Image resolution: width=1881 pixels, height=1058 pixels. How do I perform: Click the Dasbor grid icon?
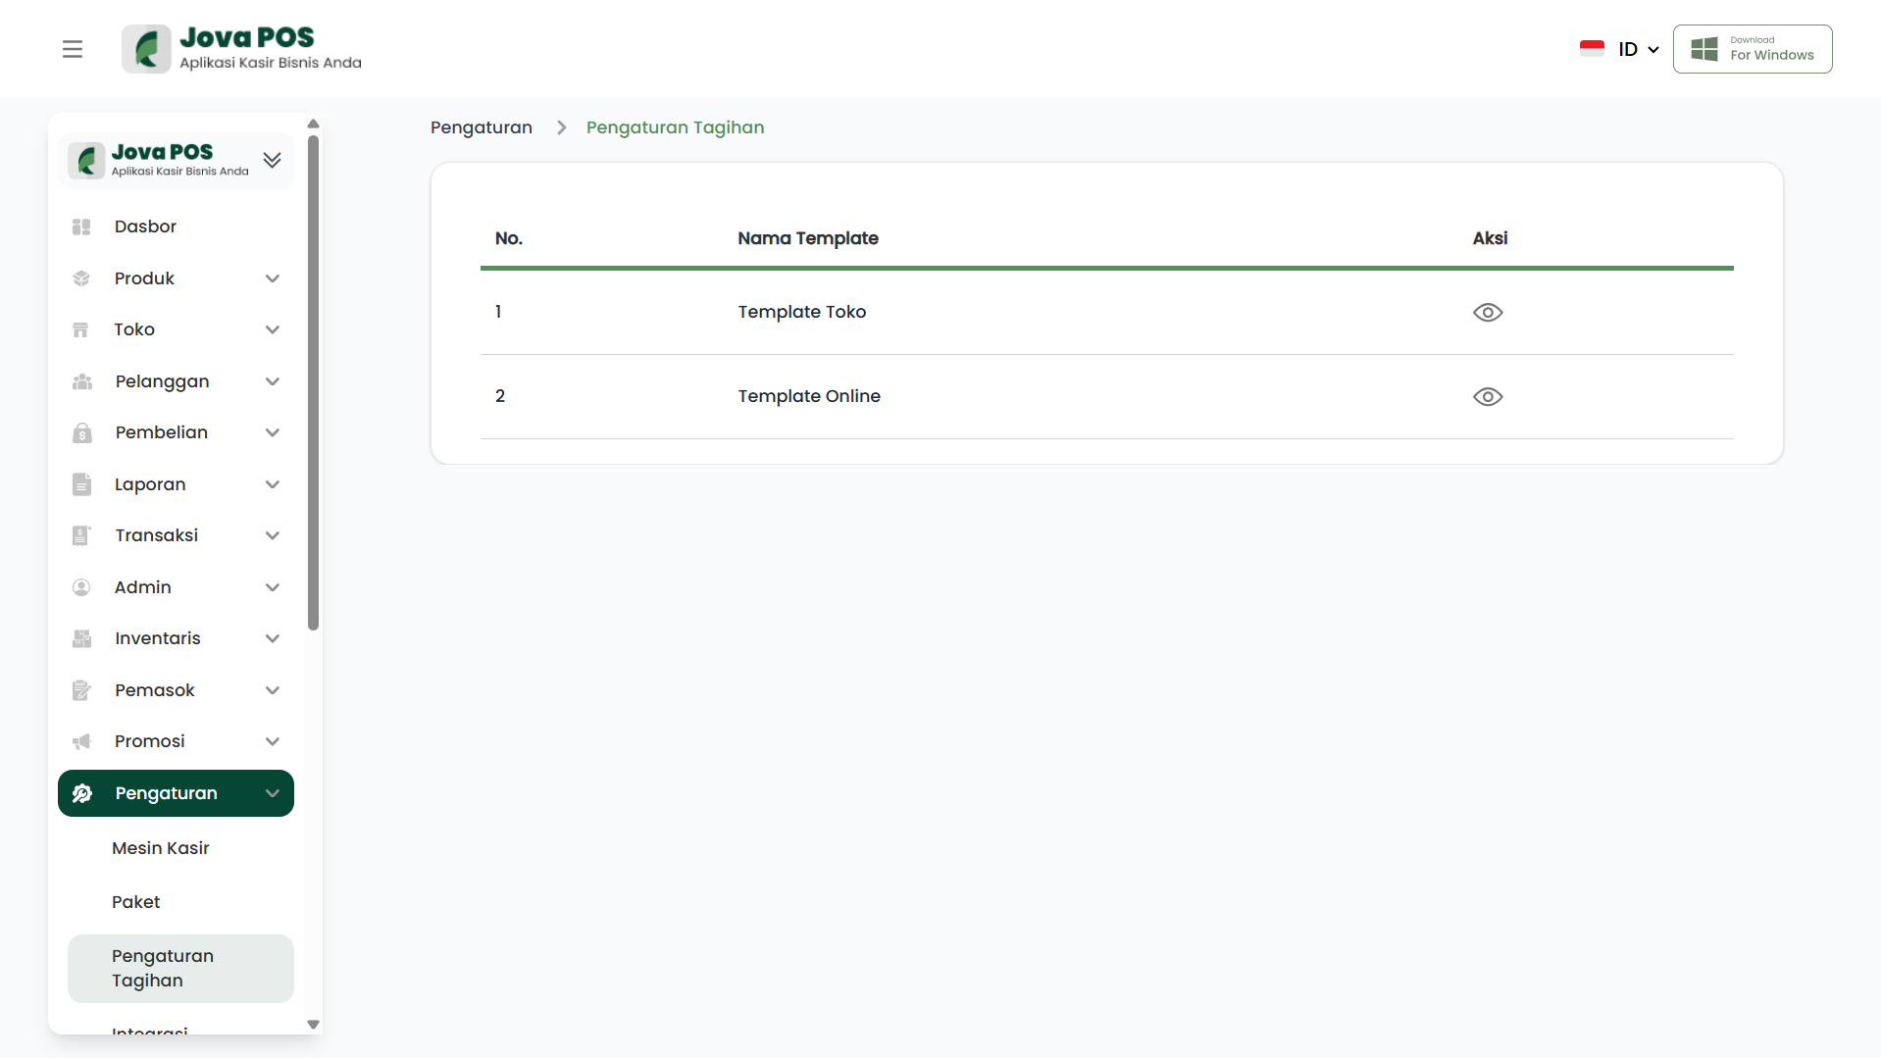[x=81, y=227]
